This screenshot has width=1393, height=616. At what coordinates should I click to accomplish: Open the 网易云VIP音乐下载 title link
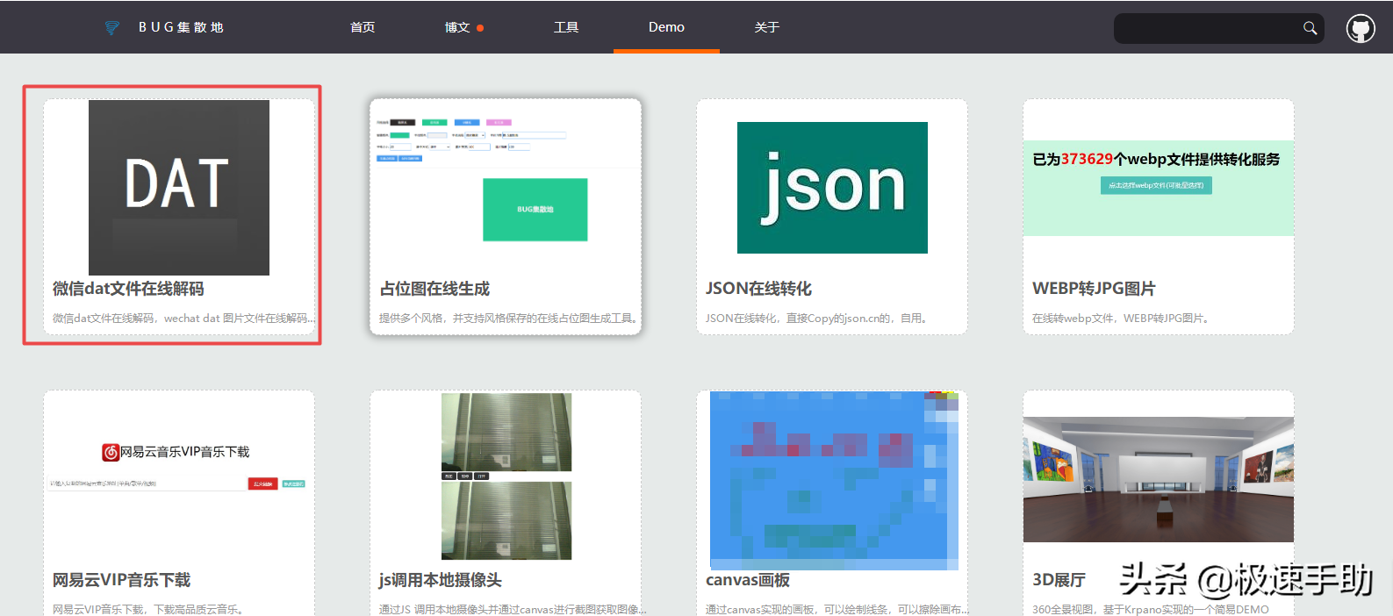pyautogui.click(x=121, y=580)
